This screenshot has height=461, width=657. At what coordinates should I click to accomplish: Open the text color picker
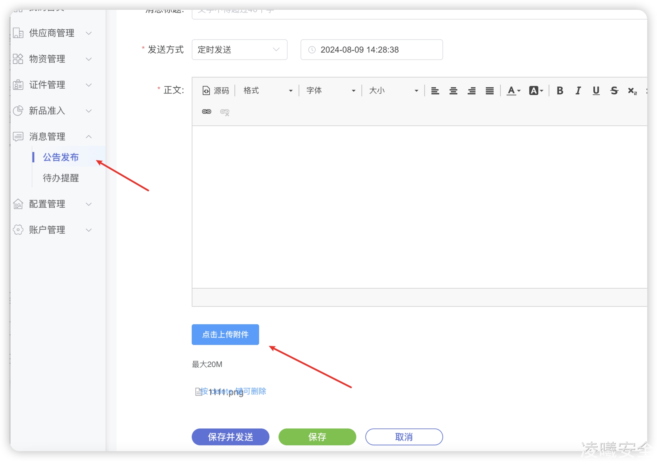[513, 91]
